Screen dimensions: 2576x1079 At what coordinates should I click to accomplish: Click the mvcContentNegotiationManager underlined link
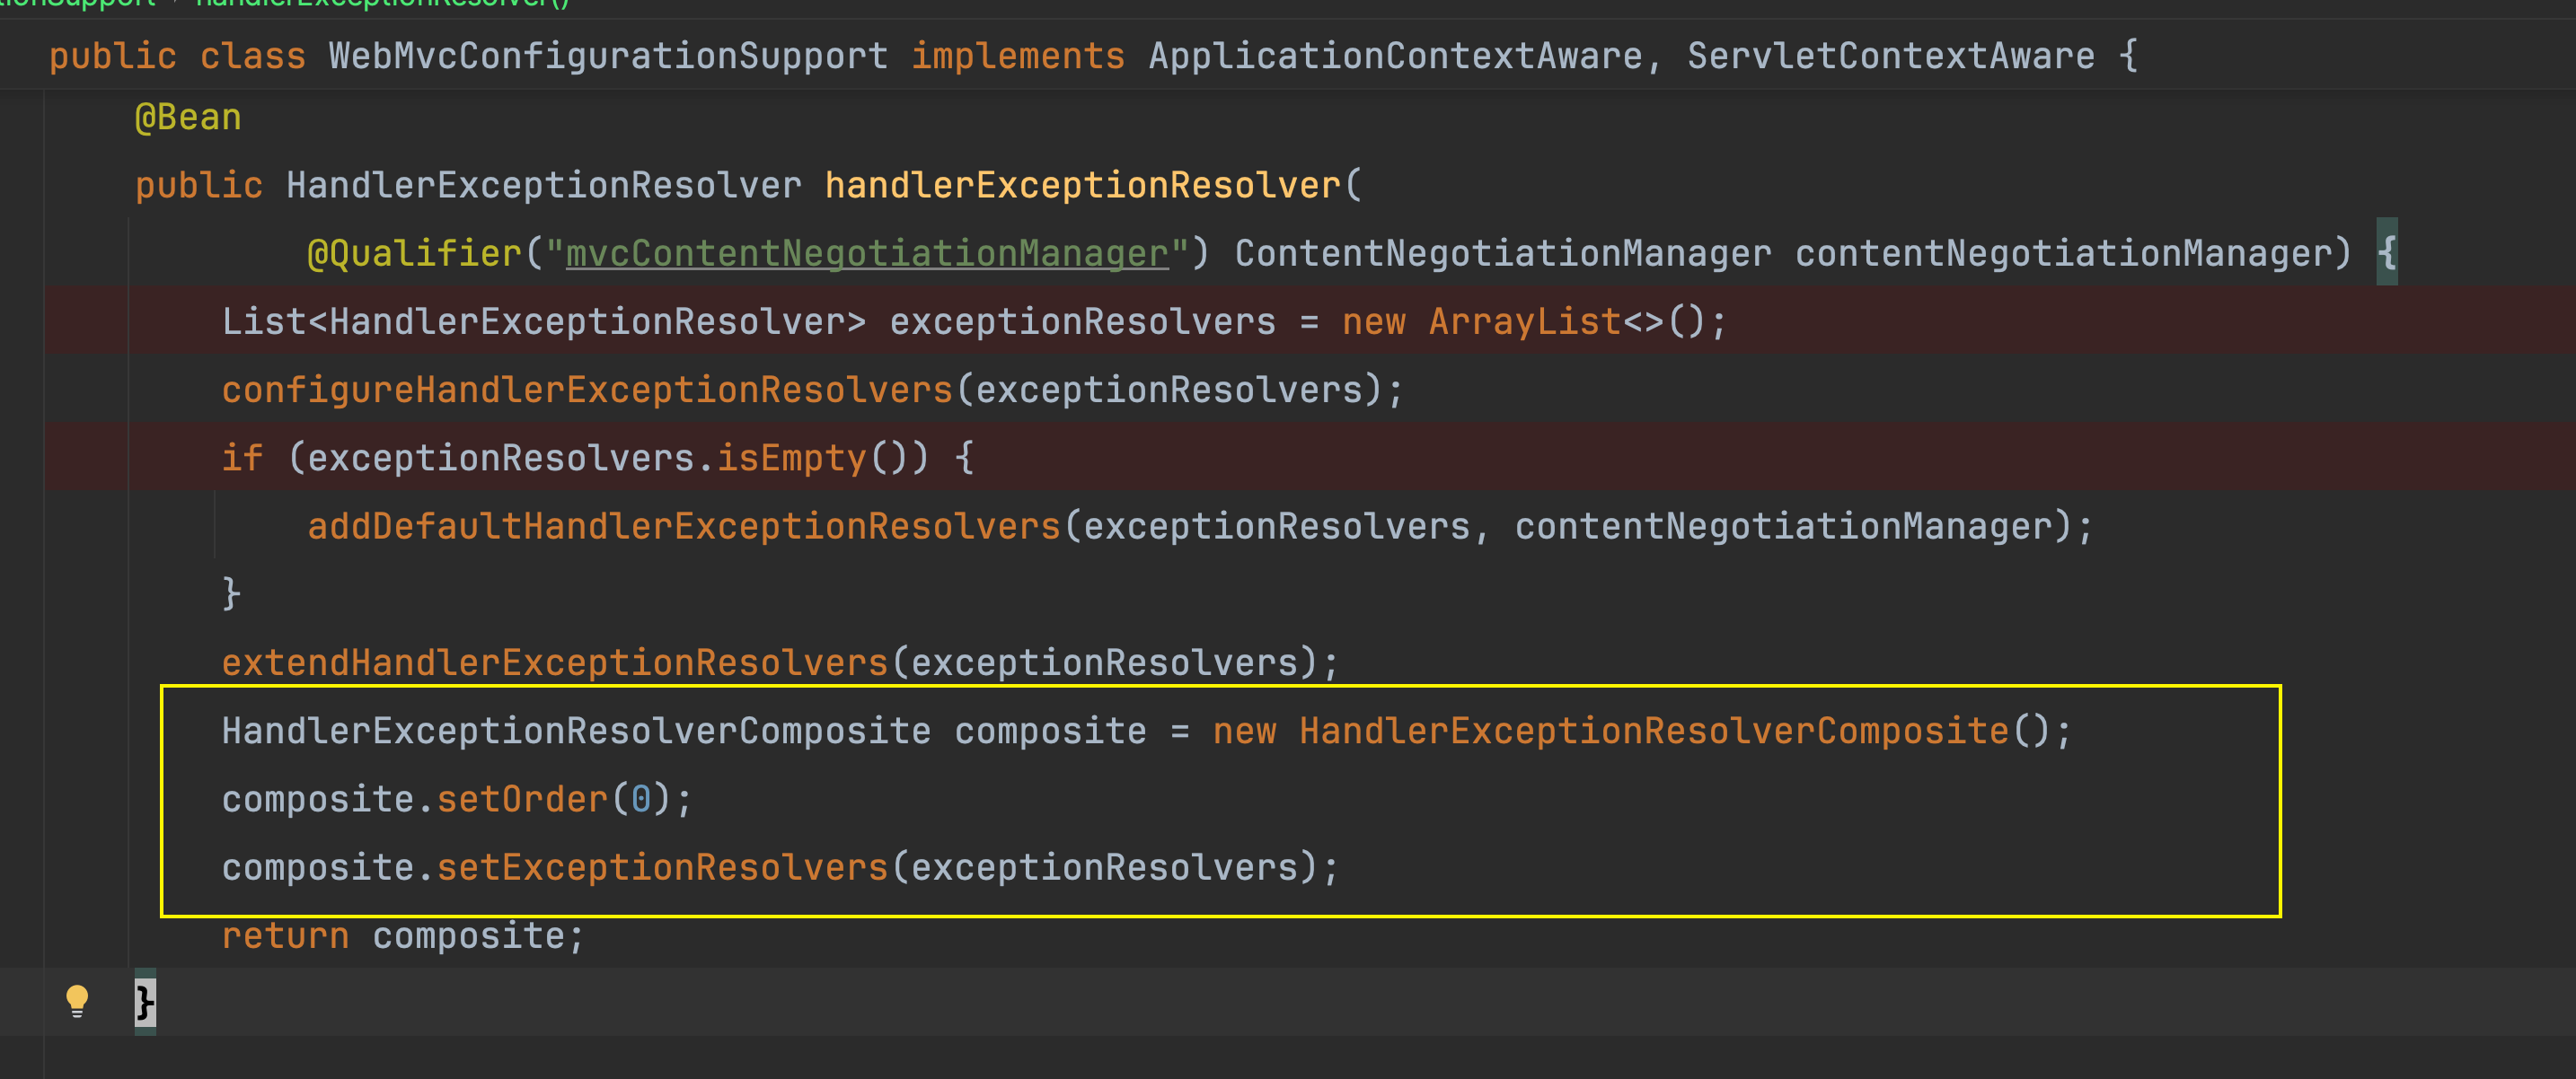tap(866, 254)
